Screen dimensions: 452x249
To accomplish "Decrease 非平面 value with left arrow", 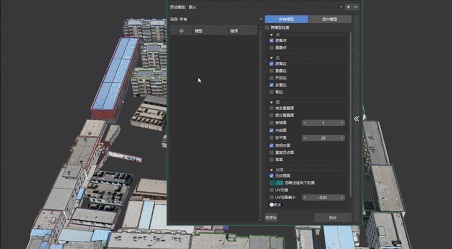I will [x=305, y=138].
